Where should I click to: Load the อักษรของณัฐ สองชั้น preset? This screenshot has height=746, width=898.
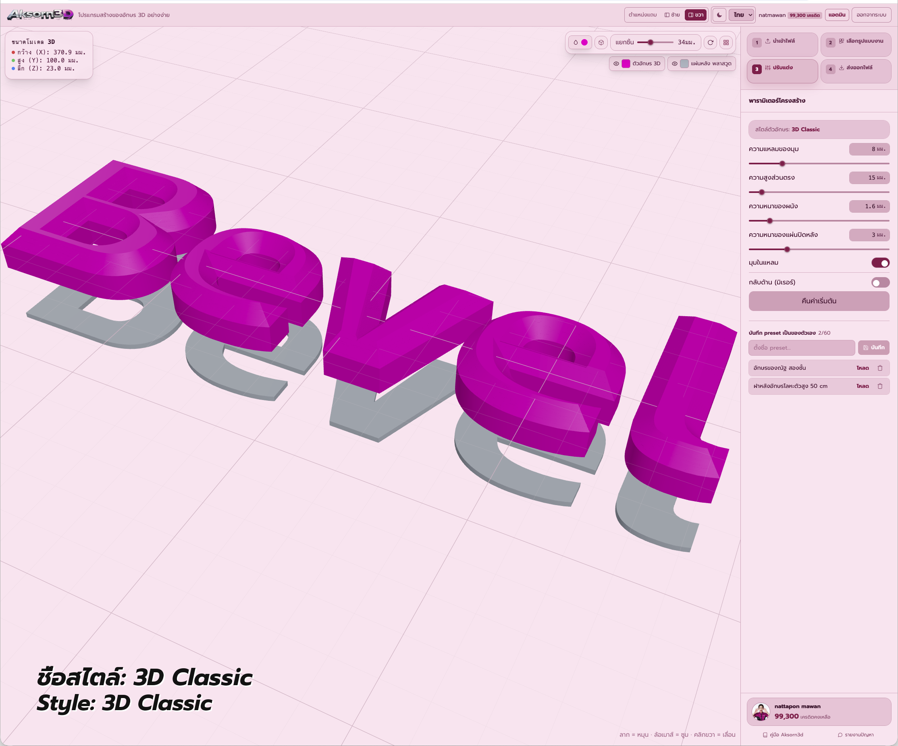pyautogui.click(x=863, y=368)
